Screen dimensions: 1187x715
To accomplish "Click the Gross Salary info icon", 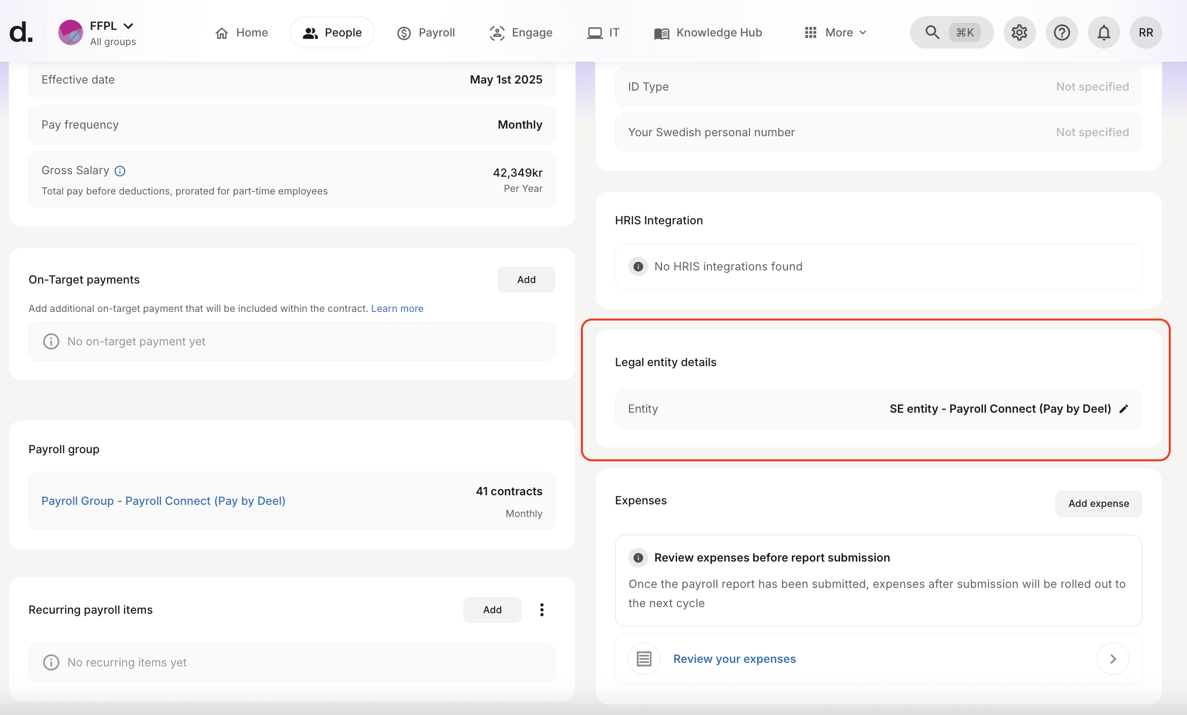I will (x=120, y=171).
